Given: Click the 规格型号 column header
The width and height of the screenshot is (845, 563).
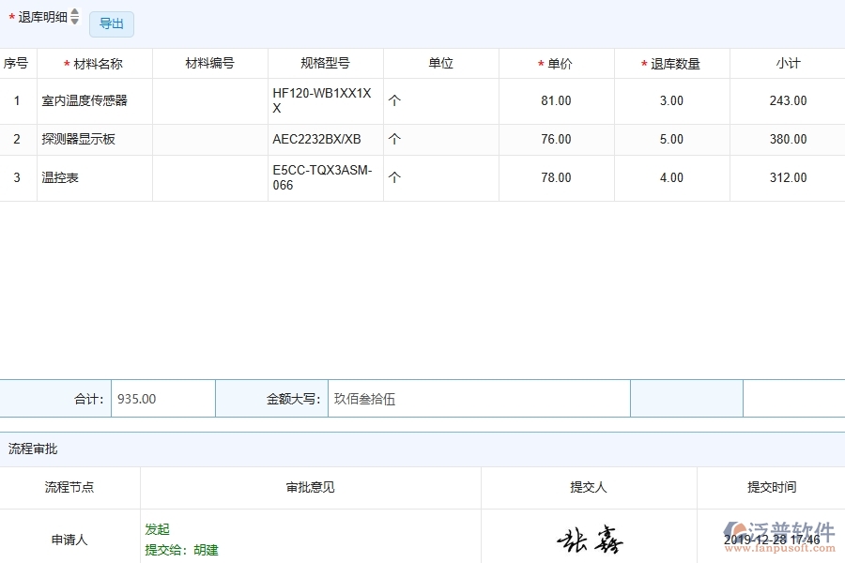Looking at the screenshot, I should [x=325, y=63].
